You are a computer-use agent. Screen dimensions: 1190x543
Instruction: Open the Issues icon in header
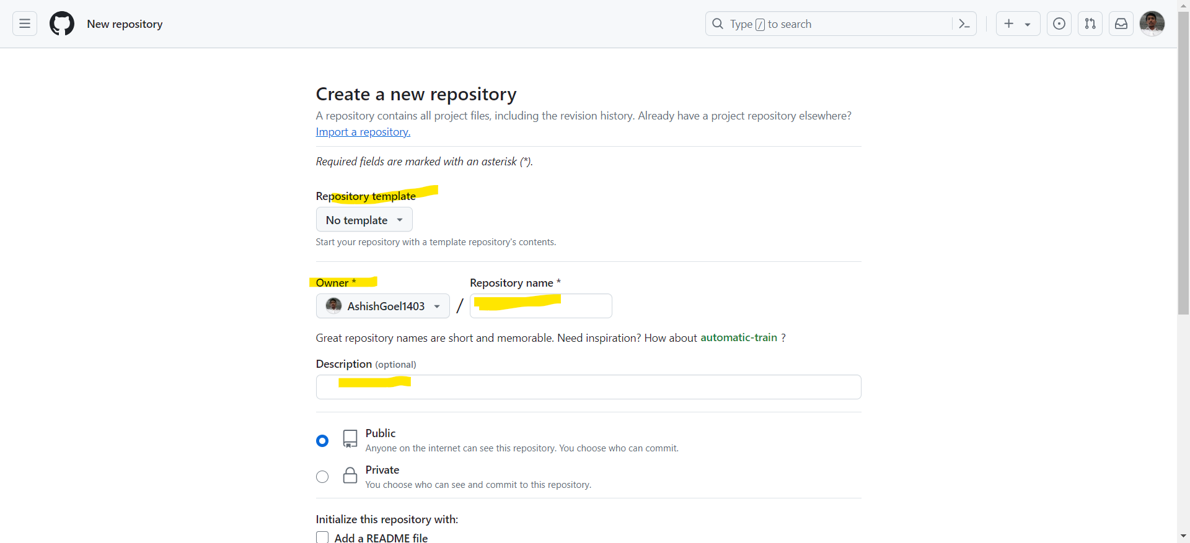tap(1059, 24)
